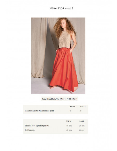Image resolution: width=117 pixels, height=151 pixels.
Task: Click the yarn quantity value 6
Action: pyautogui.click(x=70, y=111)
